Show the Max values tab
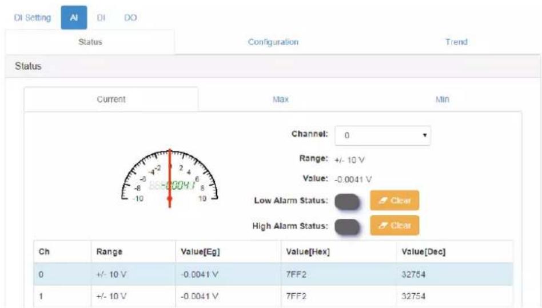This screenshot has width=542, height=308. click(280, 99)
